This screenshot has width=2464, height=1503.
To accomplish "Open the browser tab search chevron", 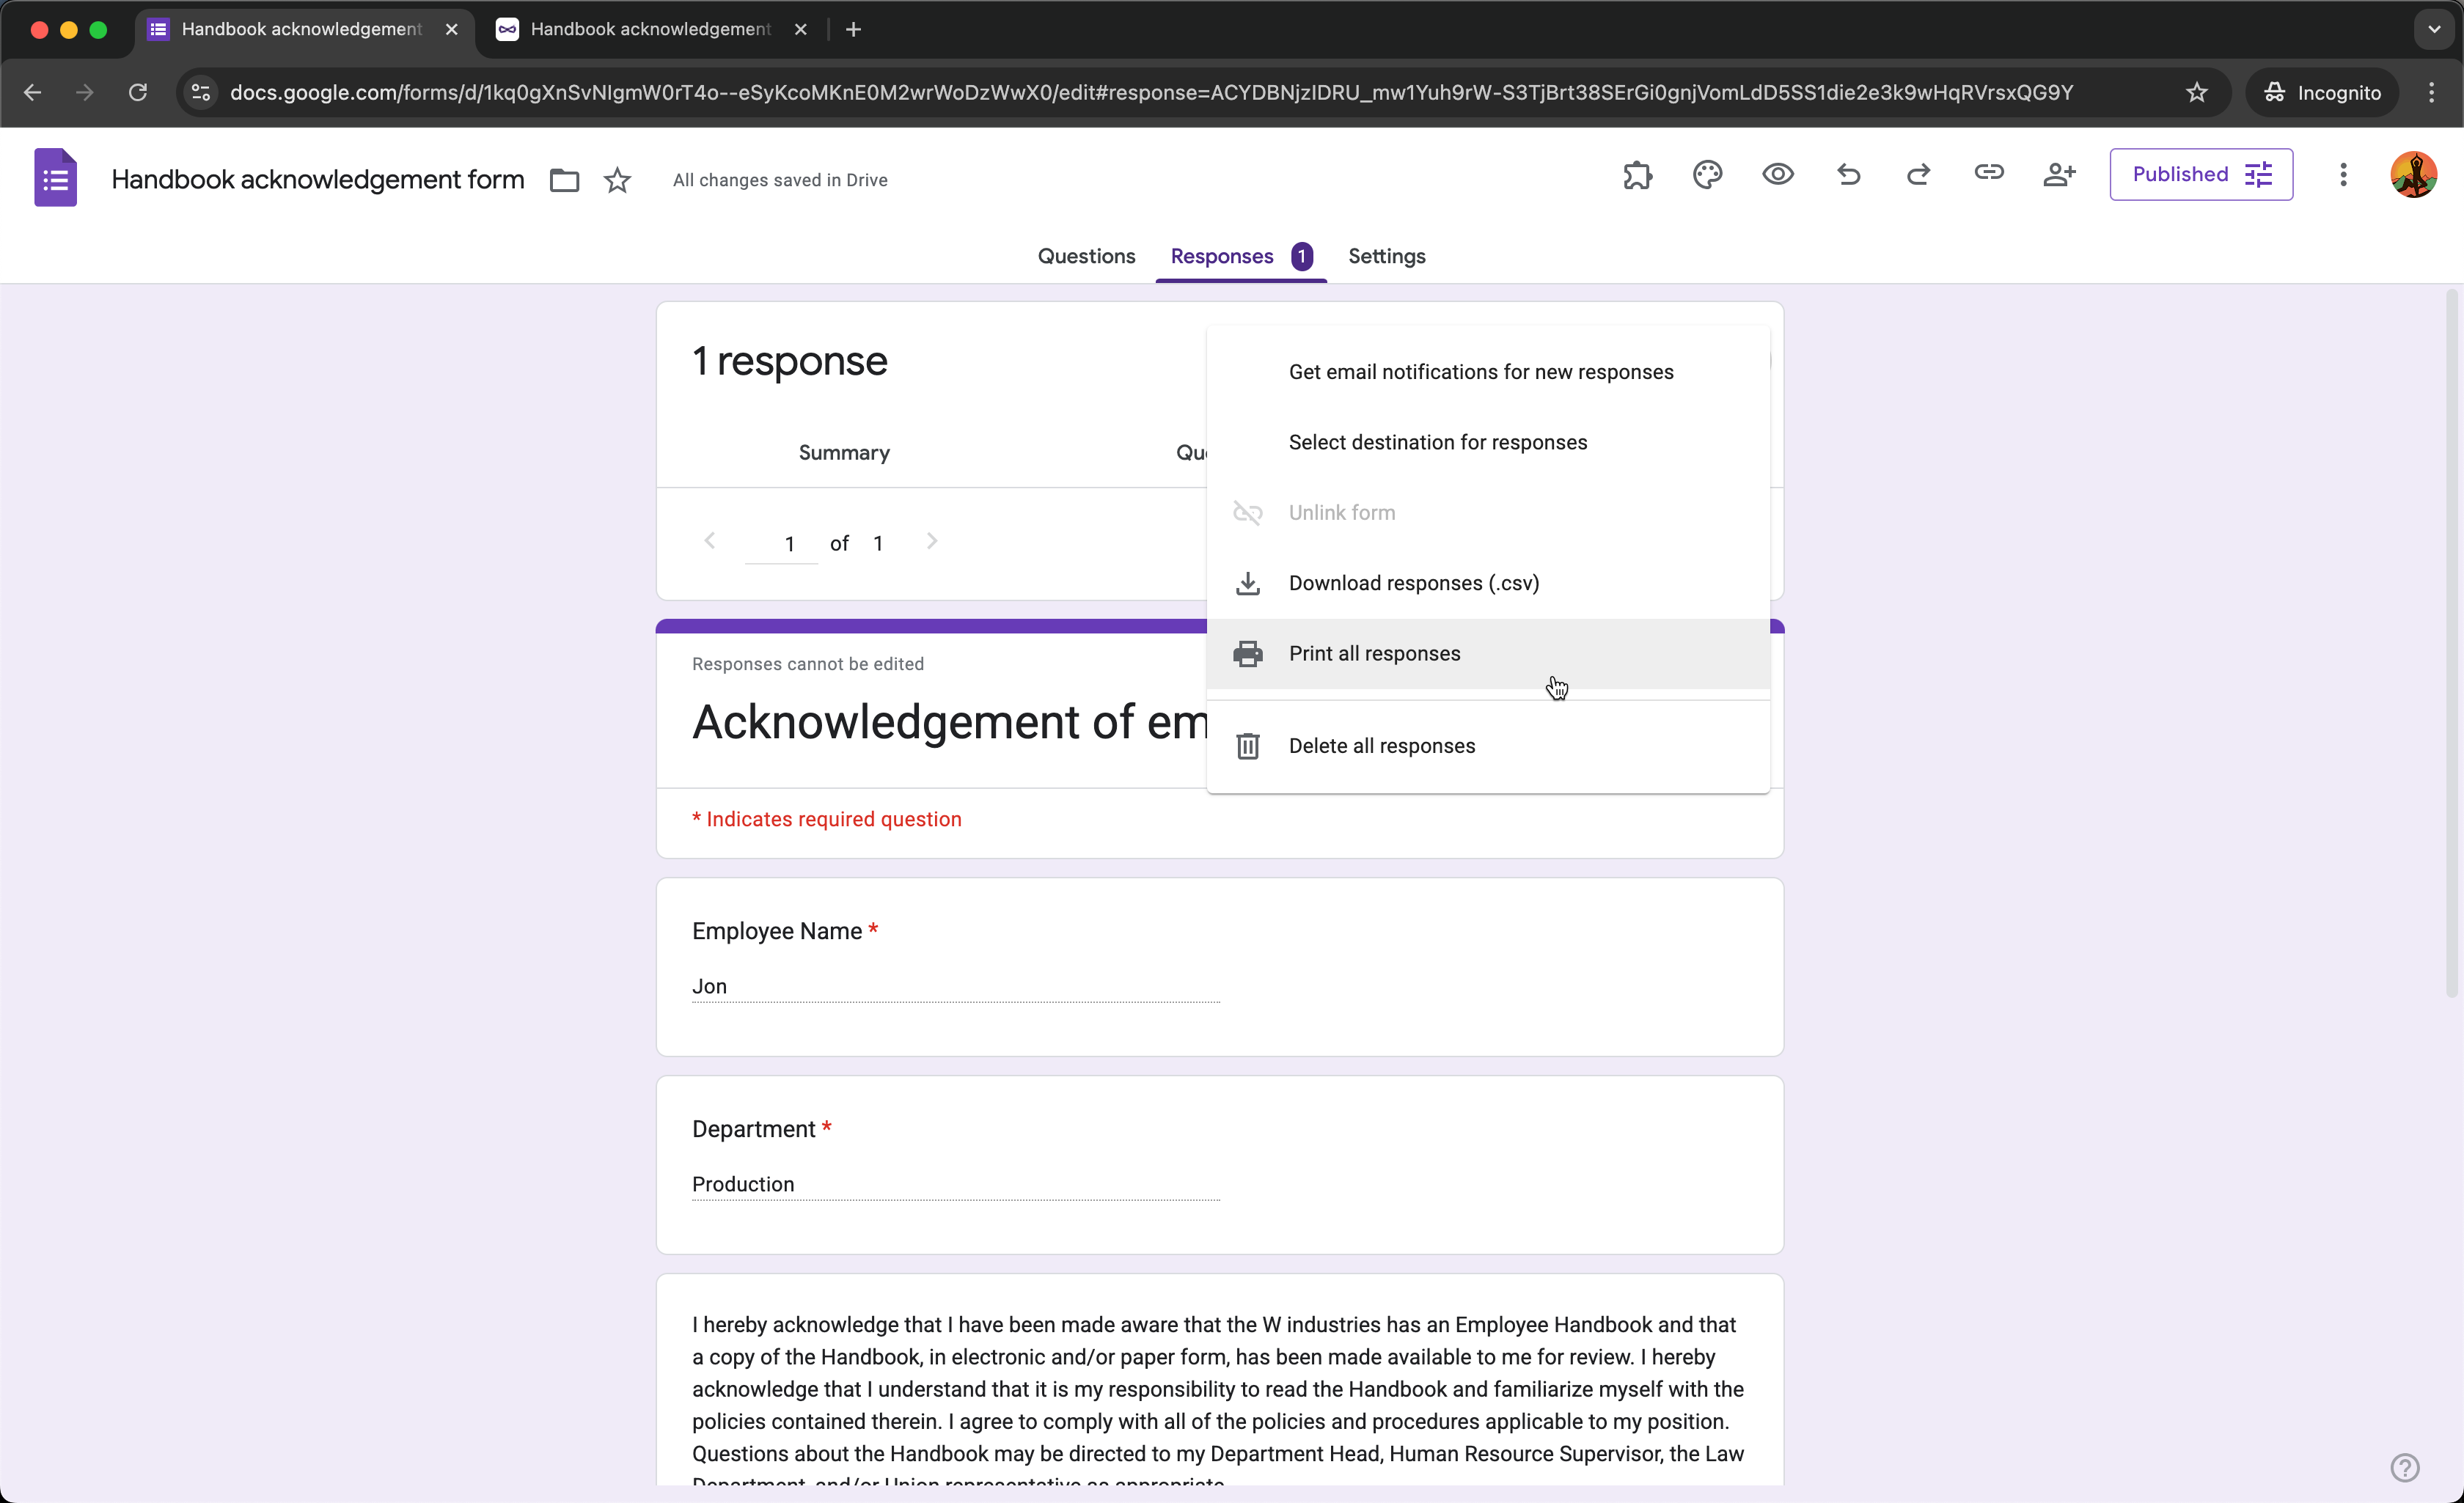I will (x=2434, y=29).
